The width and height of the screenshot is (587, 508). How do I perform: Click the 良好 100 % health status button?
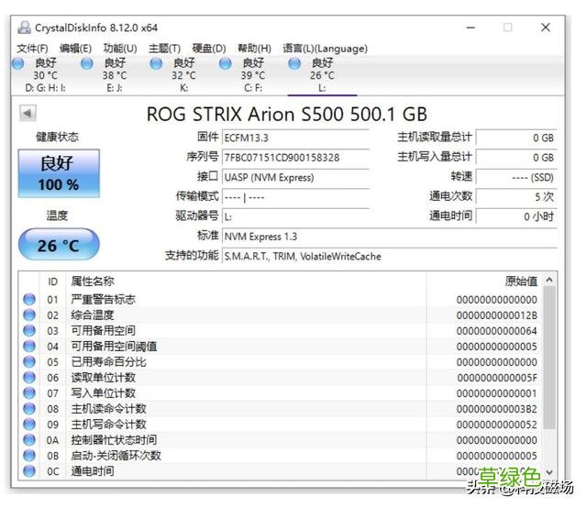[59, 173]
